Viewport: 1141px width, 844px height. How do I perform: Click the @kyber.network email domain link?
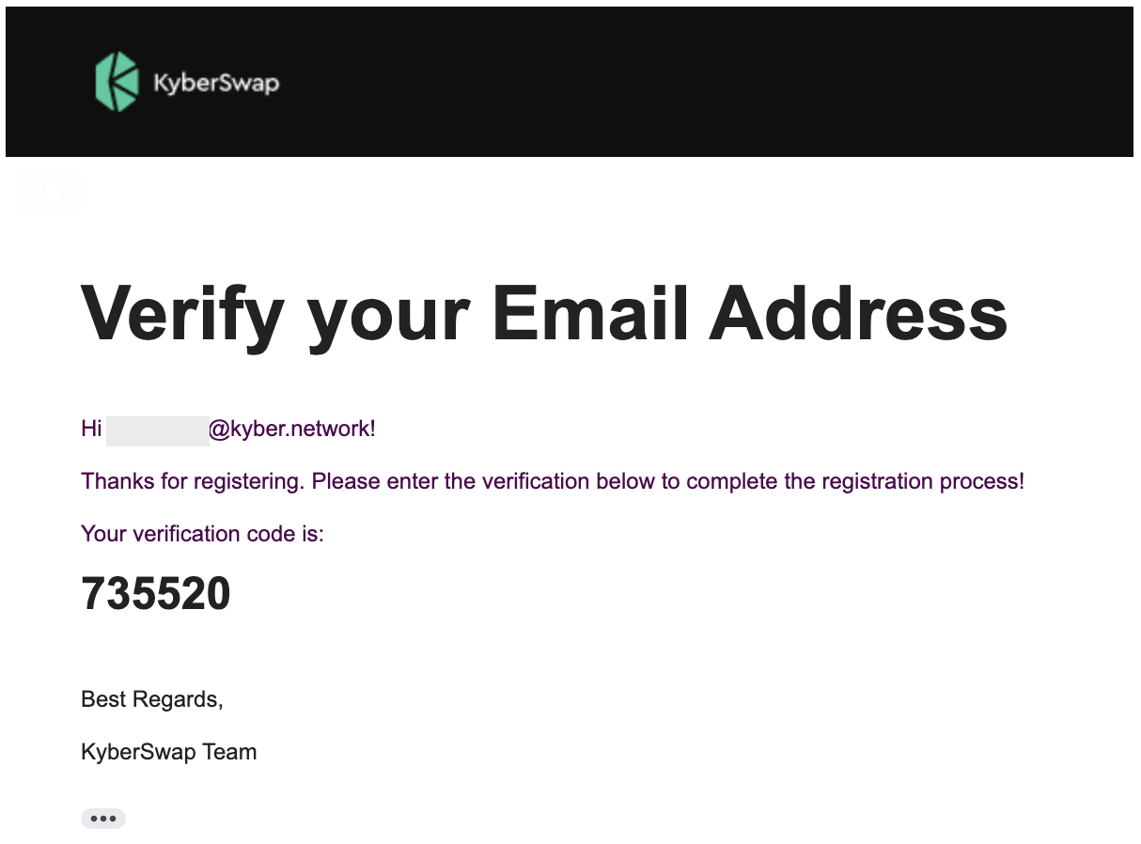[x=291, y=429]
